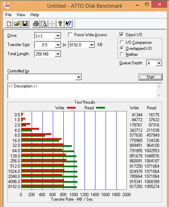Open About via yellow question mark icon
Image resolution: width=169 pixels, height=207 pixels.
[60, 24]
